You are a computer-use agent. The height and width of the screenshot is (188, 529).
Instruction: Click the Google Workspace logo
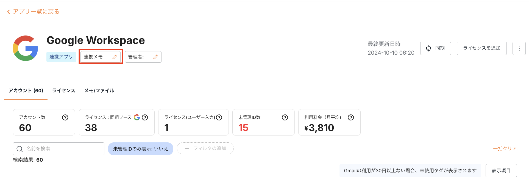click(x=25, y=48)
